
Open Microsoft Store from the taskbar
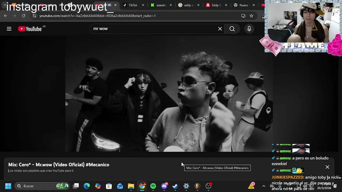[109, 186]
